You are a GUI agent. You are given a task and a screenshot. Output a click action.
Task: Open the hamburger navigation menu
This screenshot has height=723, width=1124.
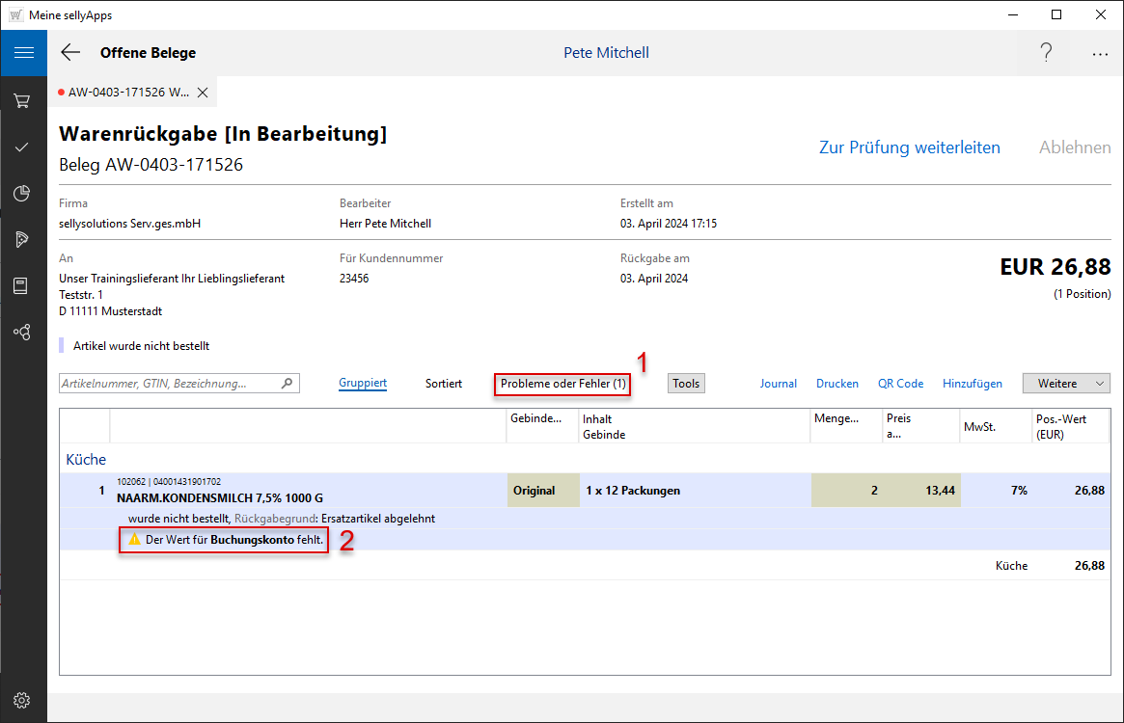(x=23, y=53)
